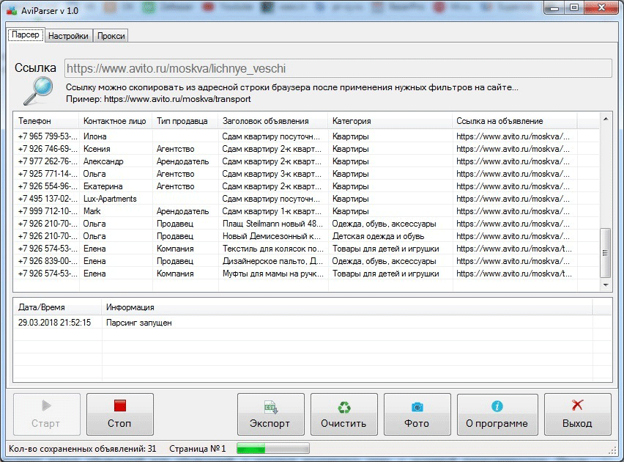Sort by the Контактное лицо column header
This screenshot has height=462, width=624.
(114, 121)
